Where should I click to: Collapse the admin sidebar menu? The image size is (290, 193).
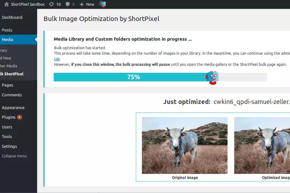[x=14, y=156]
